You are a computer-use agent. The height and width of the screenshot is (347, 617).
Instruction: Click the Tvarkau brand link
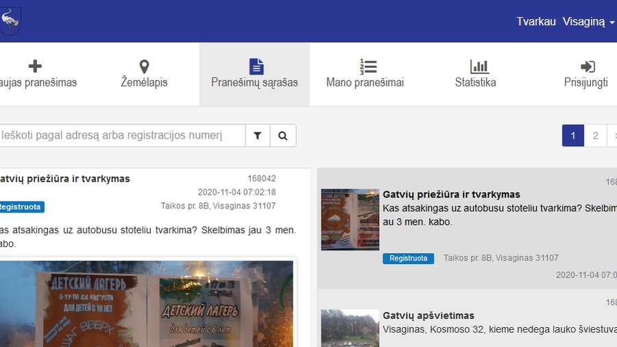click(x=536, y=21)
